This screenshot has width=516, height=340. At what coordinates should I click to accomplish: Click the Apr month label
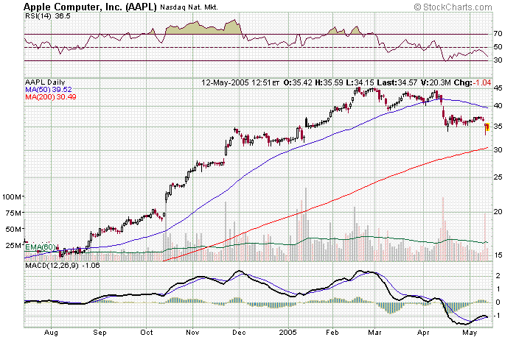pyautogui.click(x=424, y=333)
